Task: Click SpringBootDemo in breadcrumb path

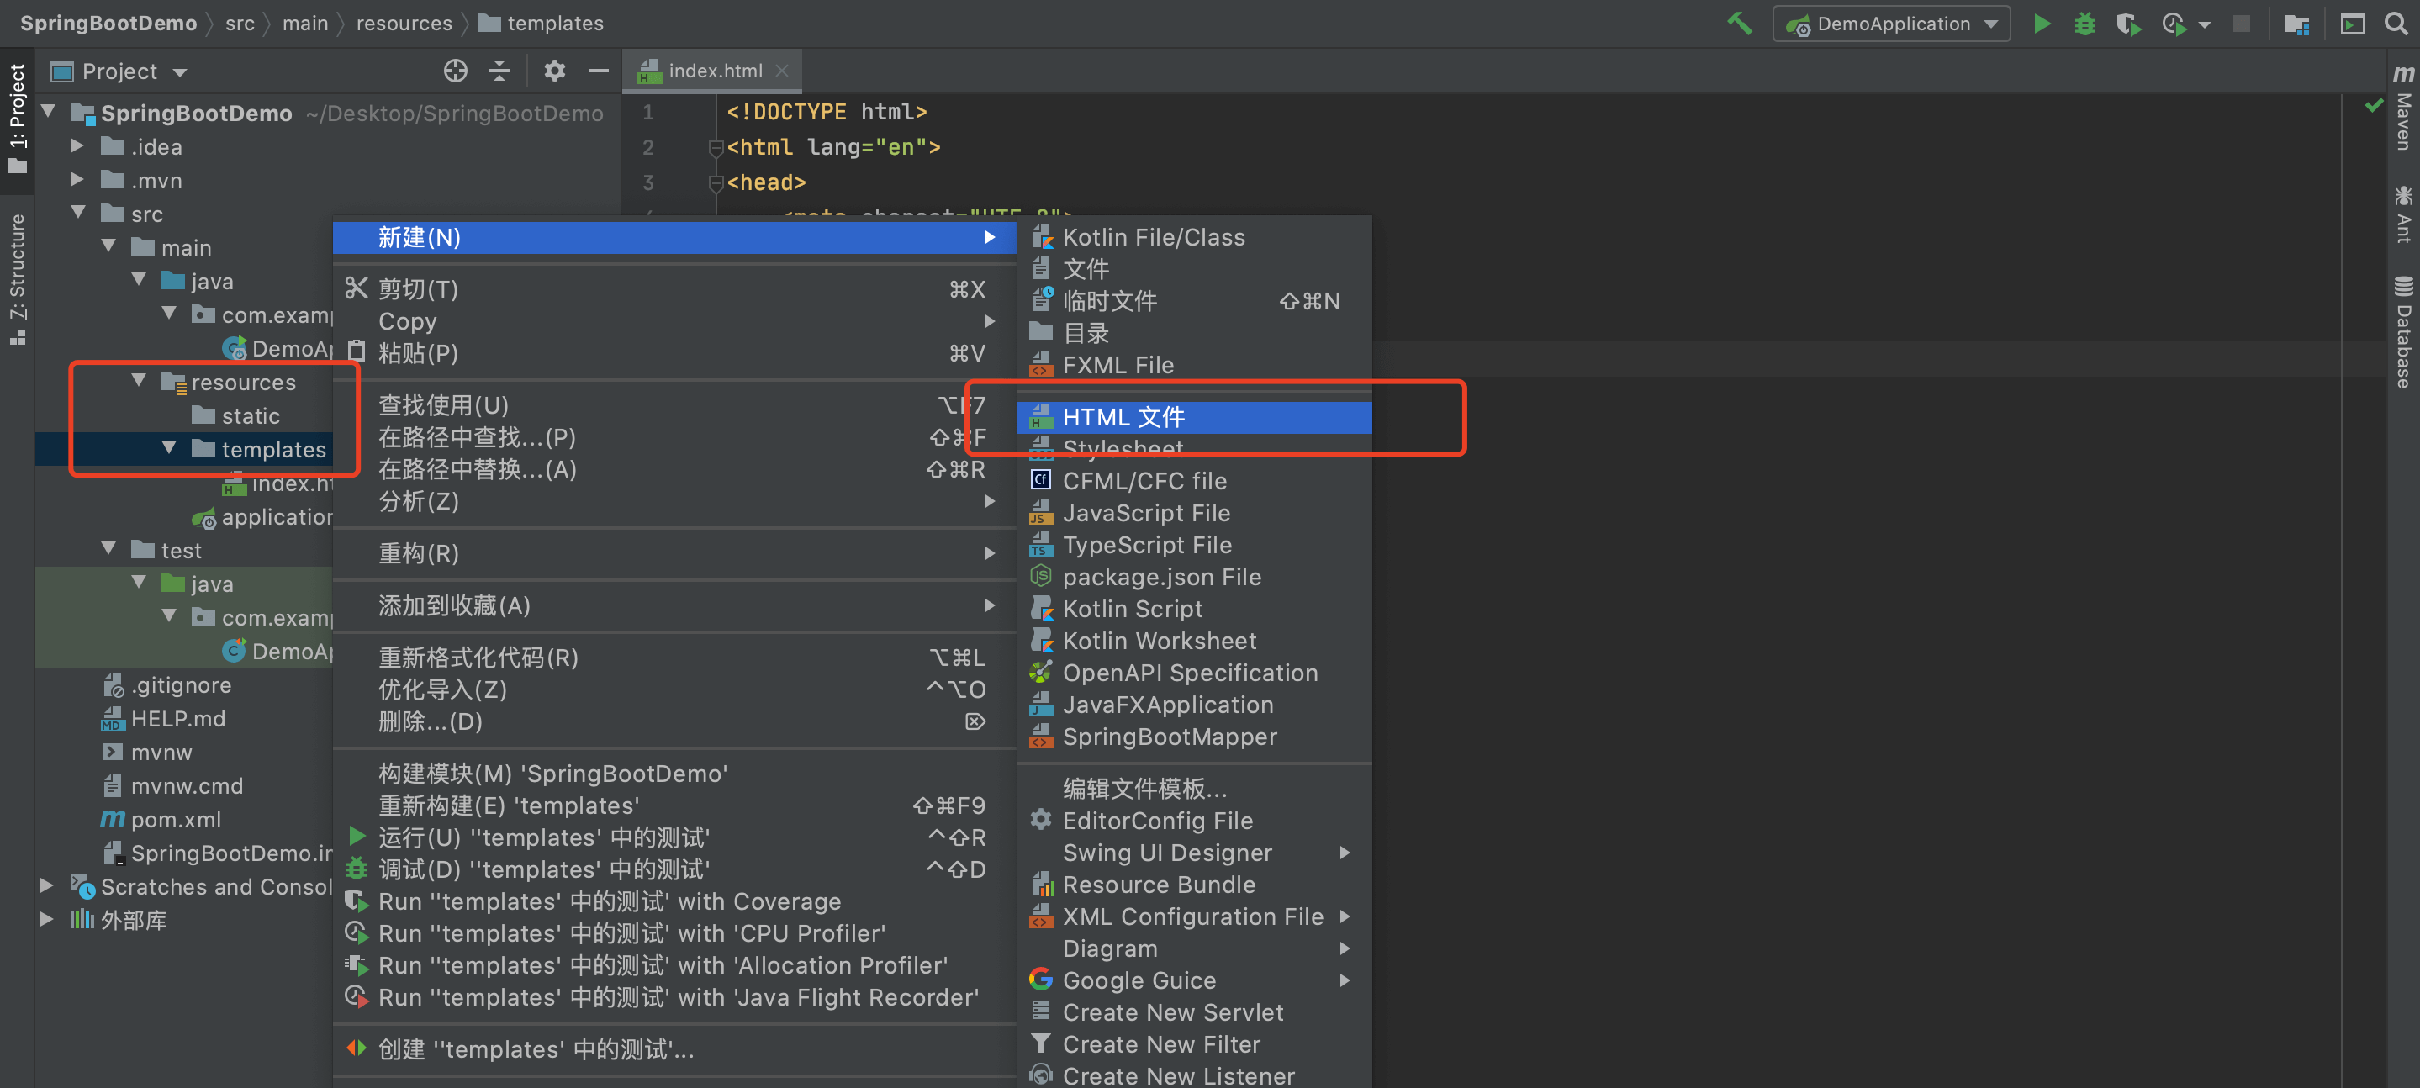Action: [x=108, y=24]
